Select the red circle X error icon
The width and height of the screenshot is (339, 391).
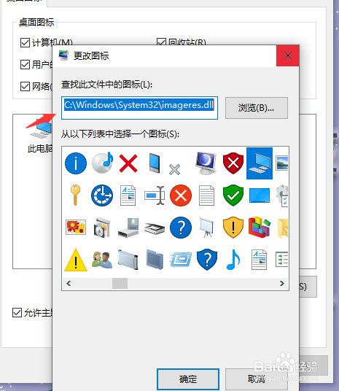tap(181, 195)
